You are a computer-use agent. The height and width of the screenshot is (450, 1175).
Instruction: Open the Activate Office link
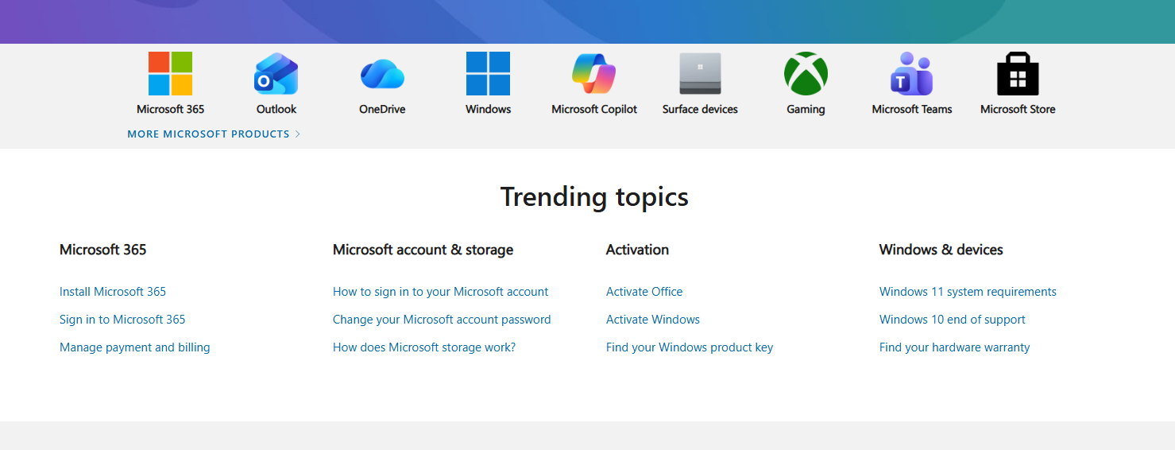coord(644,292)
